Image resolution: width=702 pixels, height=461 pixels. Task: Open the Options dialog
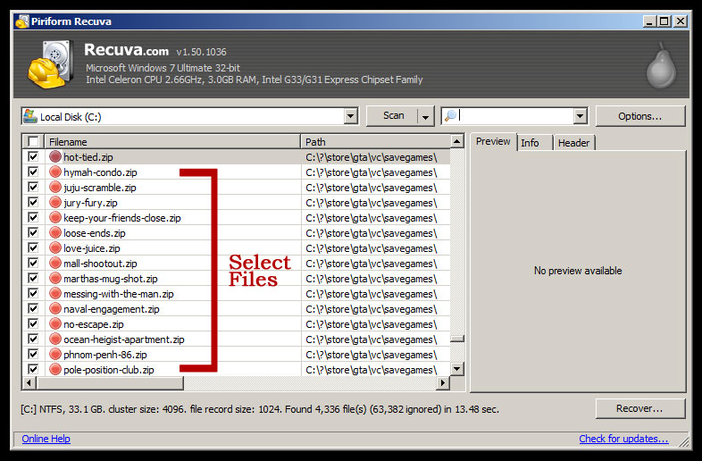pyautogui.click(x=640, y=116)
